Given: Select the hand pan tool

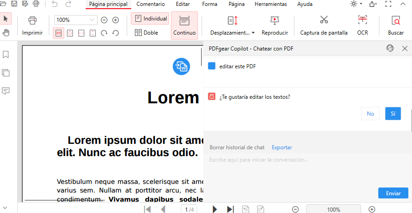Looking at the screenshot, I should click(x=6, y=33).
